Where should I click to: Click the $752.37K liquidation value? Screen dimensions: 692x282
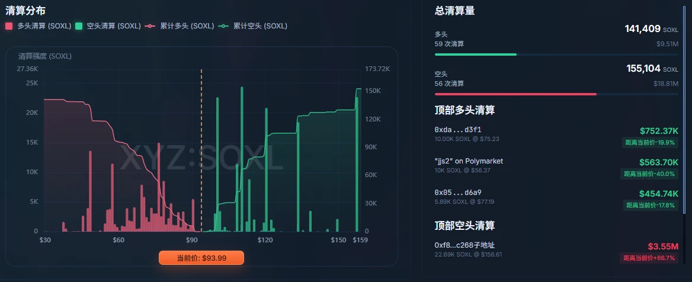(x=659, y=130)
